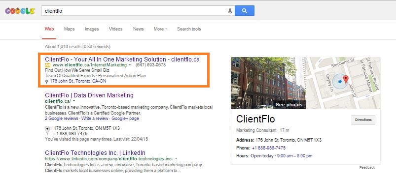Click the Directions button
The width and height of the screenshot is (396, 179).
point(363,120)
